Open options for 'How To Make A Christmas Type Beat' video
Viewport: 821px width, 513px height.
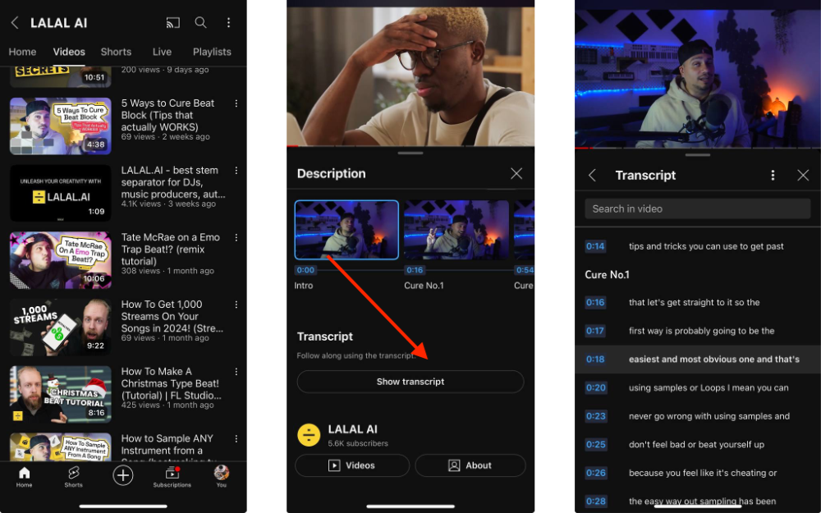click(x=236, y=372)
